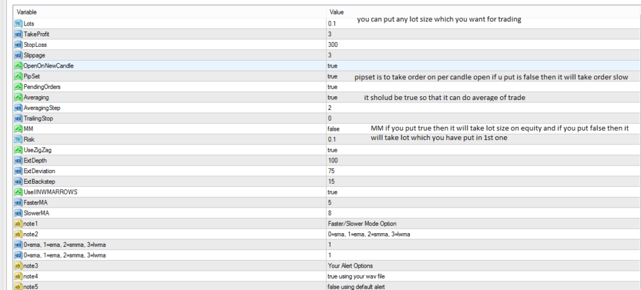Open the PipSet value dropdown cell
Viewport: 641px width, 290px height.
[x=332, y=76]
